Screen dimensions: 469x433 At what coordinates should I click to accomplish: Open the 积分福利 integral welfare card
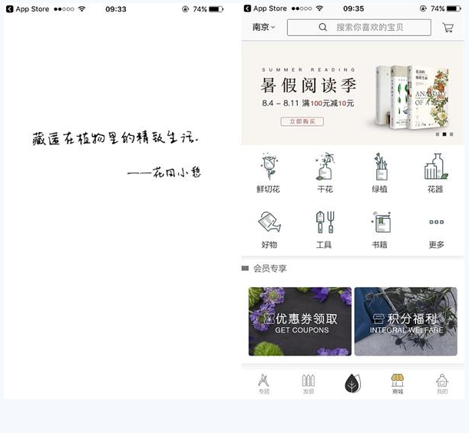click(405, 322)
